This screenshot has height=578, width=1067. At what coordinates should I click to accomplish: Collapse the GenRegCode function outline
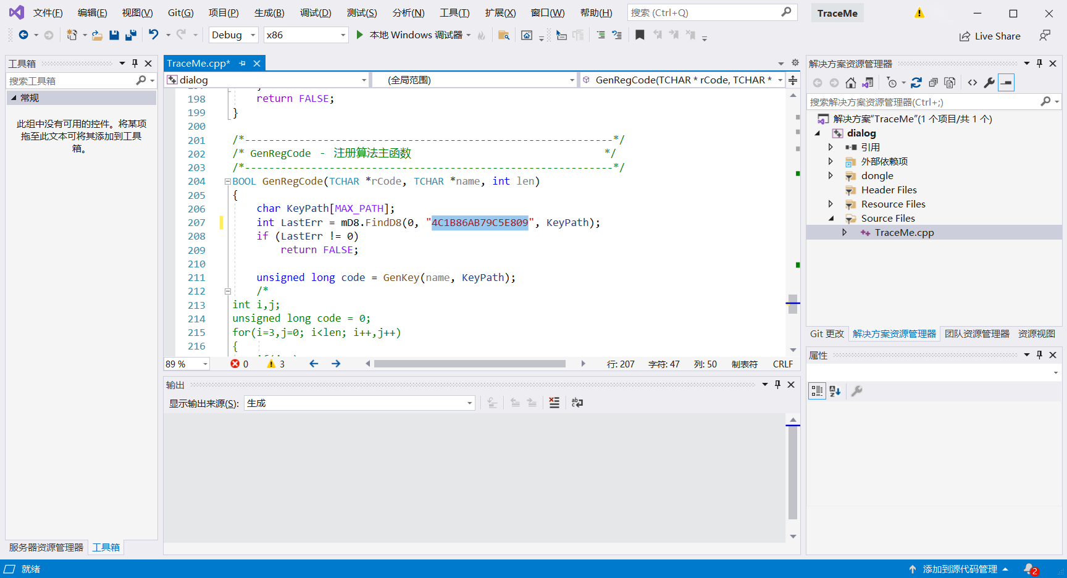(228, 182)
